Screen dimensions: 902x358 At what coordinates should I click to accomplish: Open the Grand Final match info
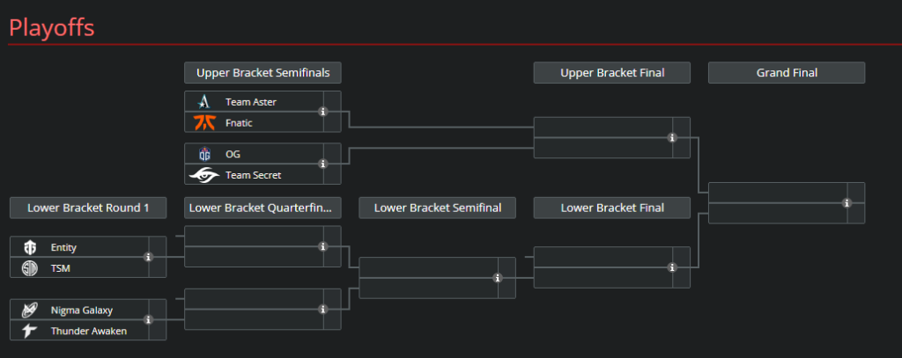847,203
